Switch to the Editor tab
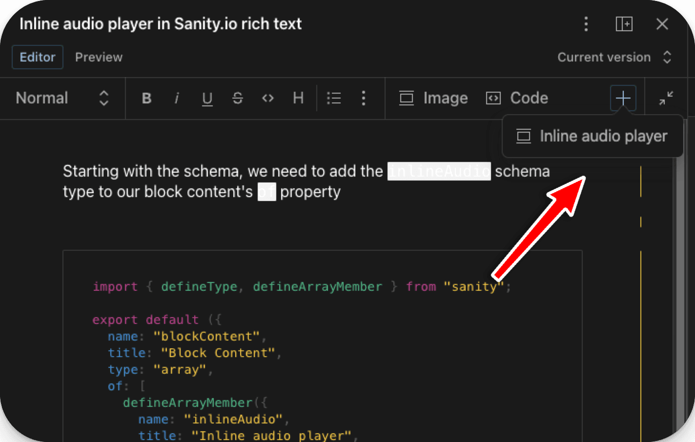The image size is (695, 442). (38, 58)
